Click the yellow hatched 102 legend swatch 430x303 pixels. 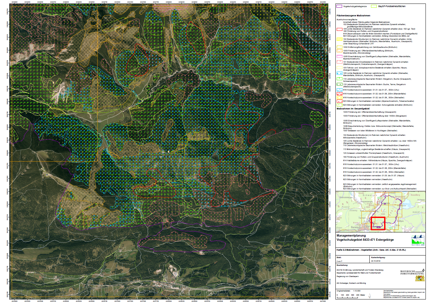339,40
